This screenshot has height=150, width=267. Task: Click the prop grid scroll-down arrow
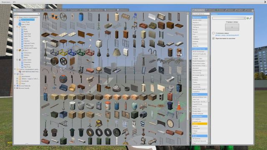click(188, 144)
